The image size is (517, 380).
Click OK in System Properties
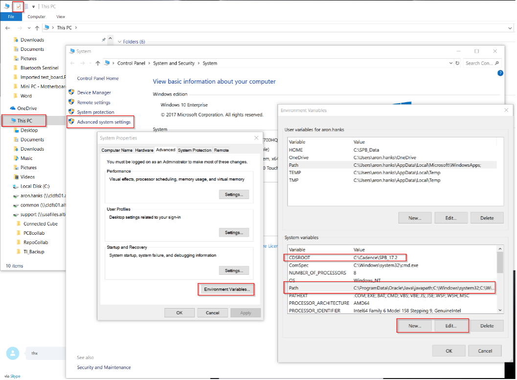pyautogui.click(x=180, y=313)
